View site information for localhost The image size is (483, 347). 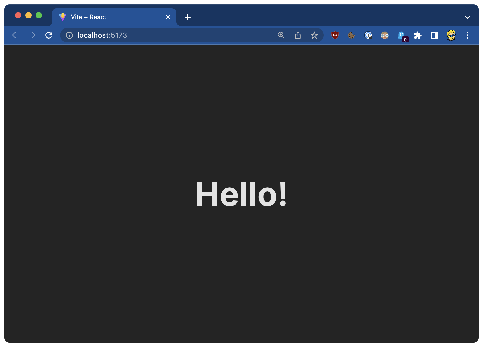(69, 35)
